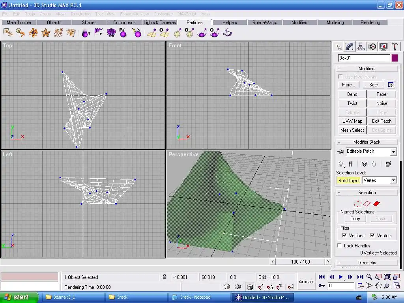
Task: Collapse the Modifiers rollout
Action: [367, 69]
